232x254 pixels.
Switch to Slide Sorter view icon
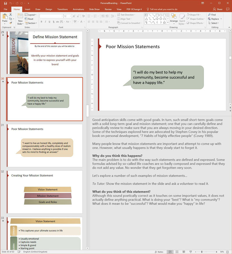pos(177,252)
